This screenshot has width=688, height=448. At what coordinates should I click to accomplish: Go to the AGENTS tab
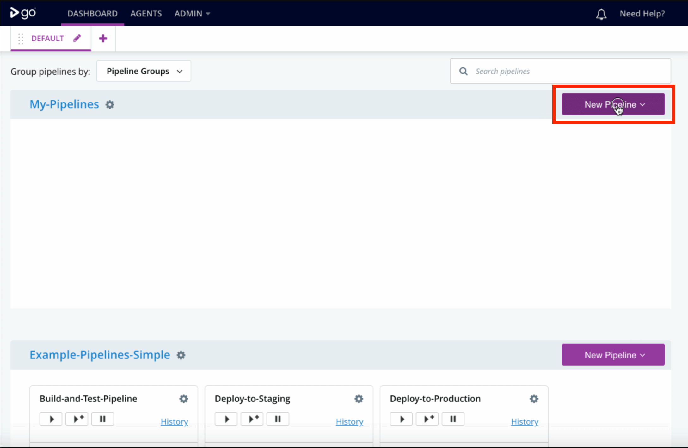(x=146, y=14)
